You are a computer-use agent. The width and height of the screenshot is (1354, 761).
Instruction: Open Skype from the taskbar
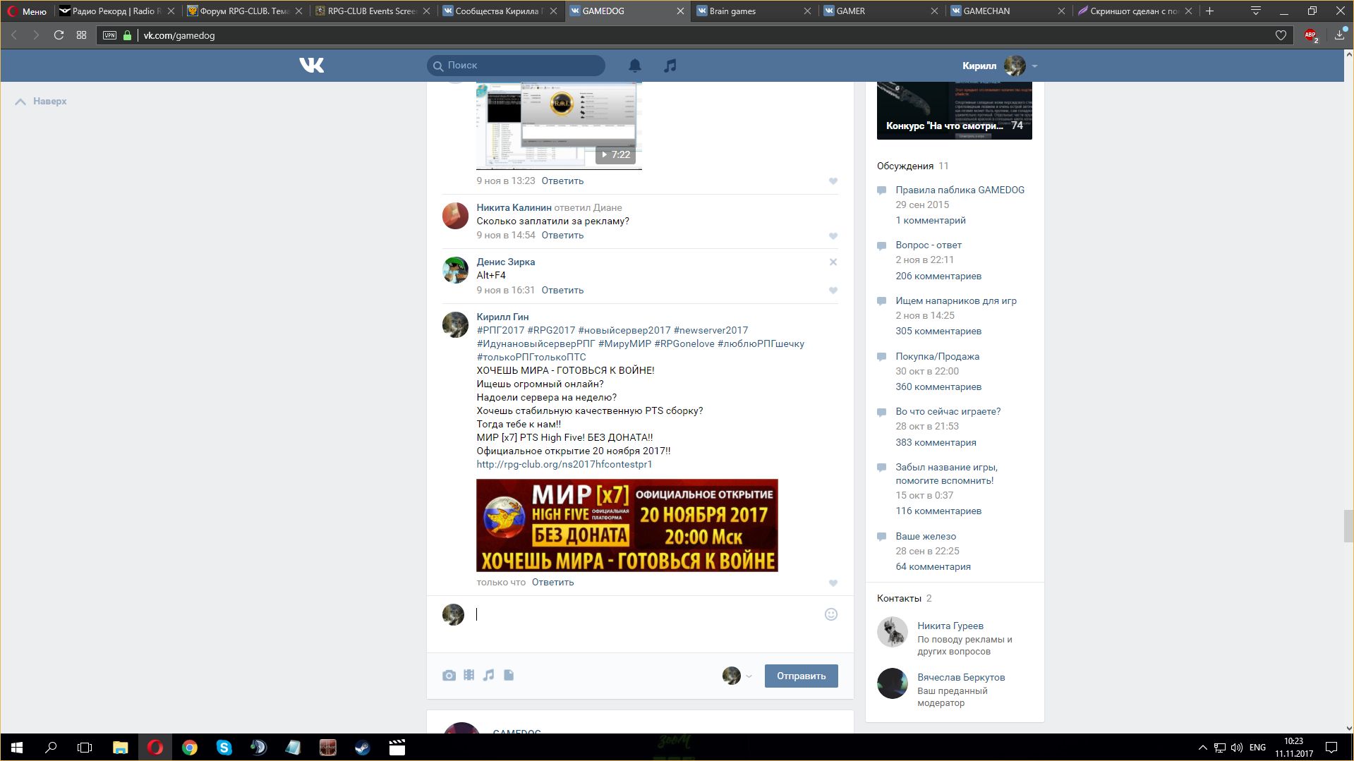(x=224, y=748)
